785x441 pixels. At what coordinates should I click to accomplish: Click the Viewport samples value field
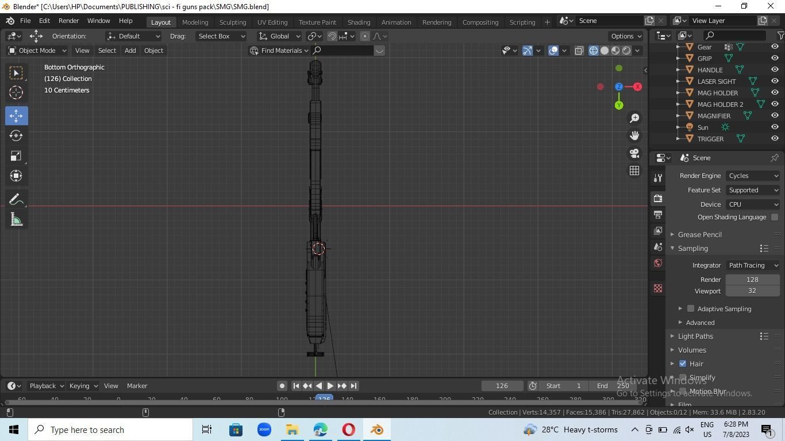752,291
